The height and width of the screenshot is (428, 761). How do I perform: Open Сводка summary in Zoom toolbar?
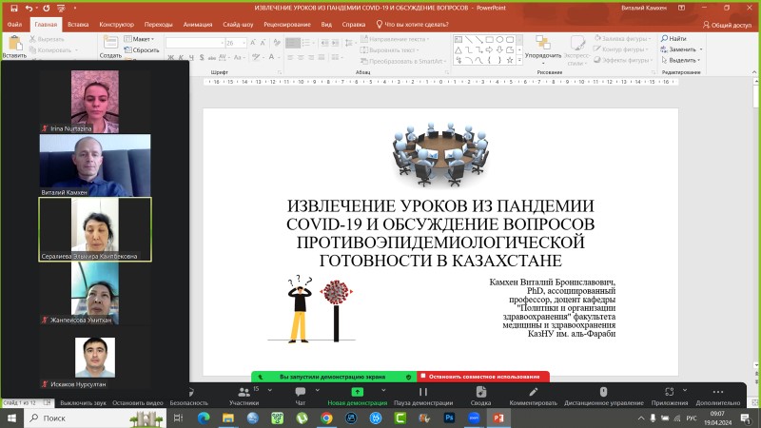point(481,396)
